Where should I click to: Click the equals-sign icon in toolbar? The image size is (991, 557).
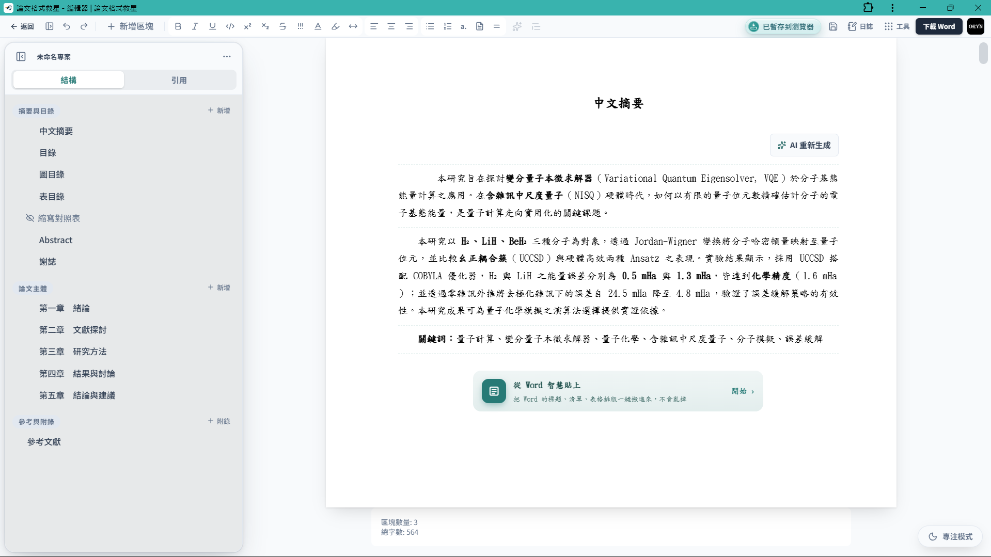coord(497,26)
